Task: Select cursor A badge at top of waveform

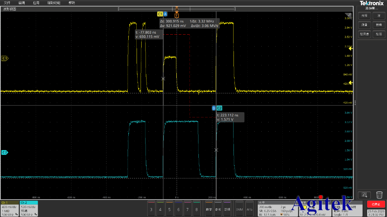Action: click(165, 14)
